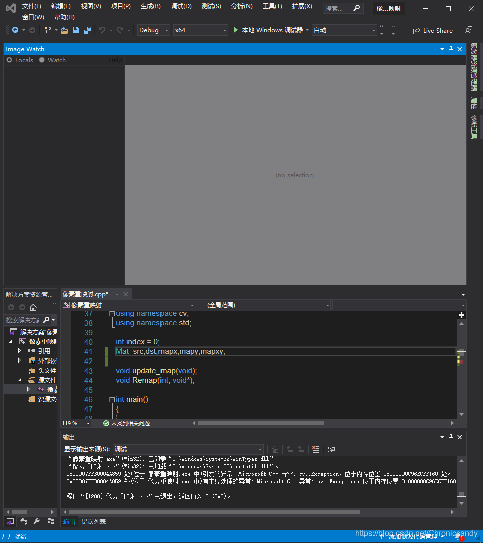This screenshot has height=543, width=483.
Task: Click the editor horizontal scrollbar thumb
Action: (x=261, y=423)
